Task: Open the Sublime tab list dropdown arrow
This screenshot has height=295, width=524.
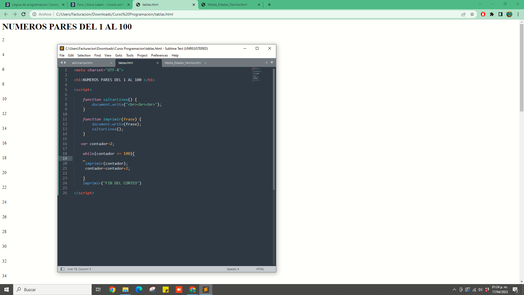Action: pos(272,63)
